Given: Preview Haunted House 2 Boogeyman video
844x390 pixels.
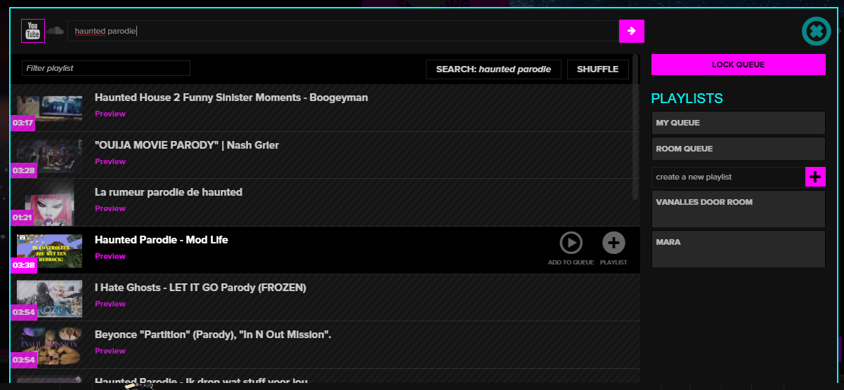Looking at the screenshot, I should tap(110, 114).
